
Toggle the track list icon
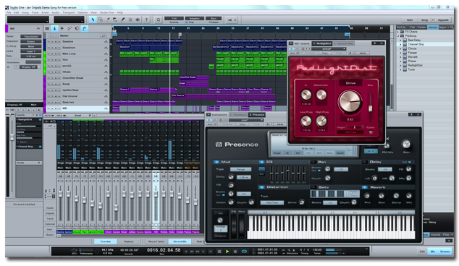tap(47, 29)
